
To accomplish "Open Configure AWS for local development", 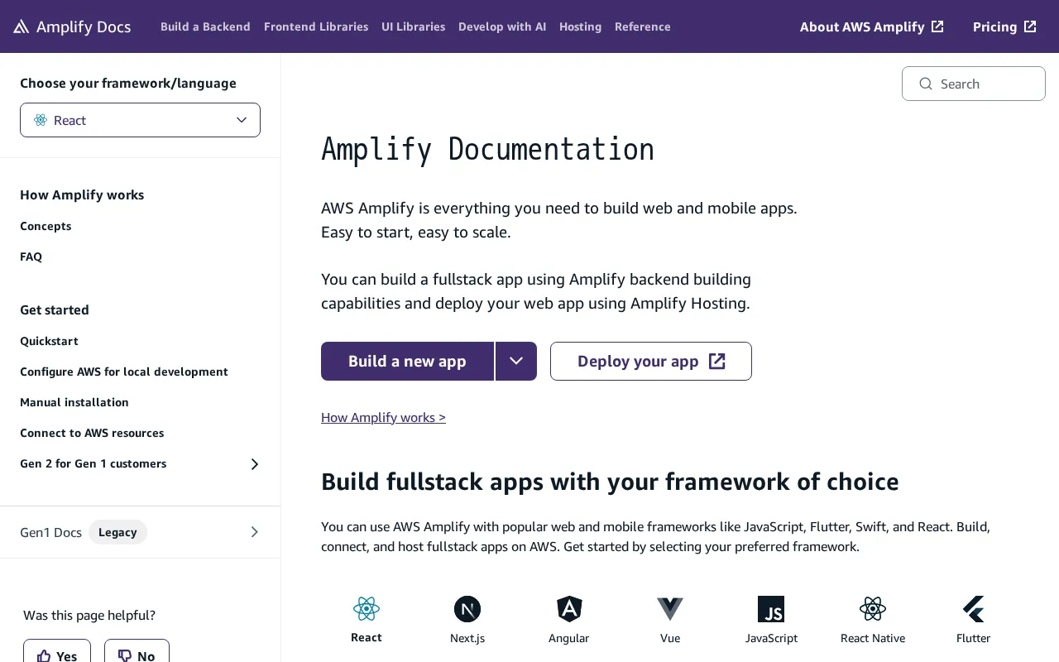I will 124,372.
